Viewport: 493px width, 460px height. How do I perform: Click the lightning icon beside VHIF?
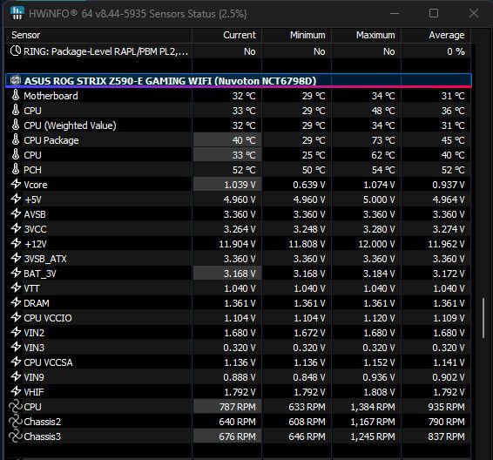(16, 391)
